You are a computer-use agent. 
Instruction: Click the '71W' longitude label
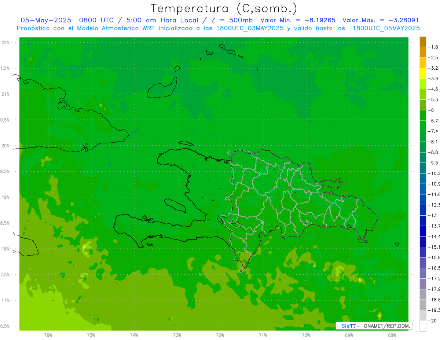[x=263, y=335]
